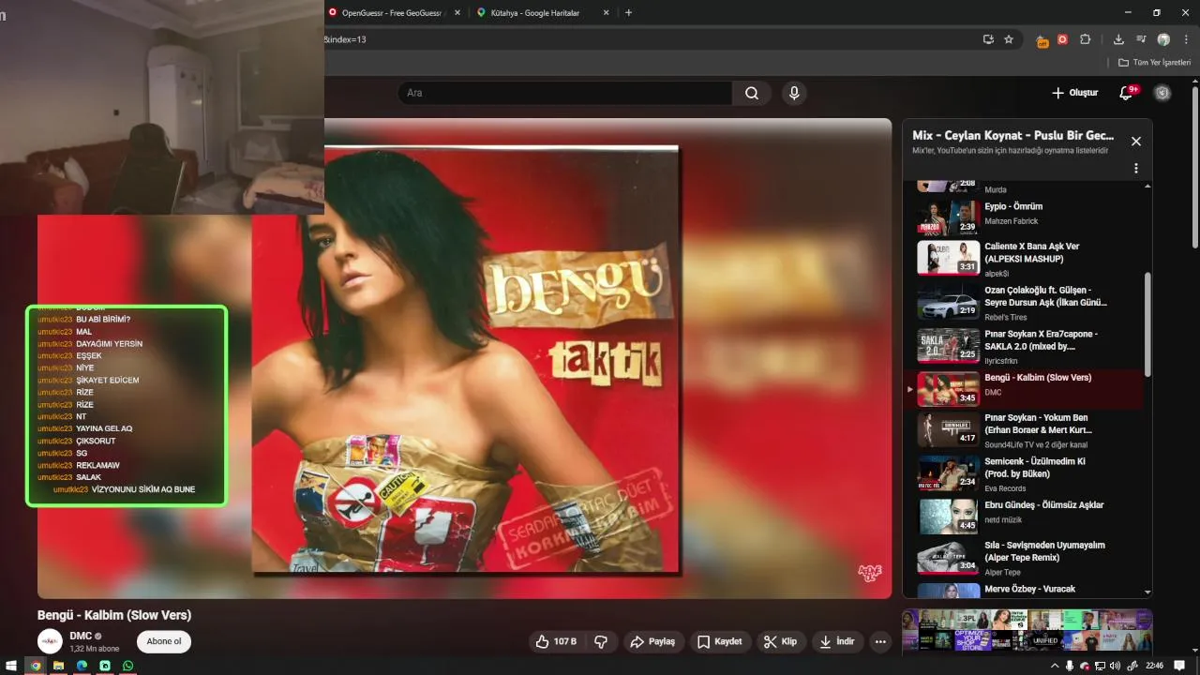This screenshot has width=1200, height=675.
Task: Show hidden system tray icons
Action: (1055, 666)
